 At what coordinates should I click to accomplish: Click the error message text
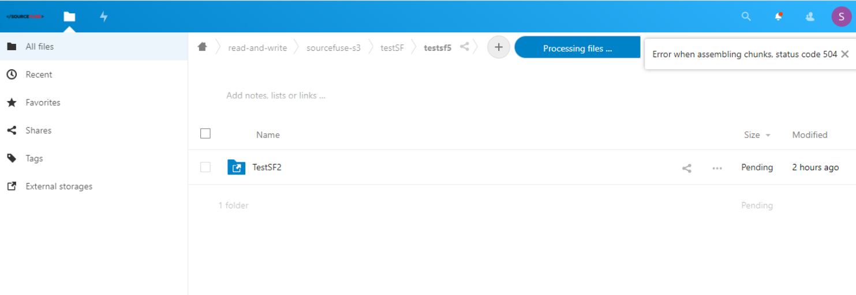(745, 54)
